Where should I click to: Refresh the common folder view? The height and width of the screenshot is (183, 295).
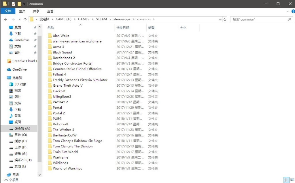(x=225, y=19)
